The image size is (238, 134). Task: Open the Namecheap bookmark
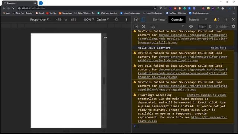point(65,13)
